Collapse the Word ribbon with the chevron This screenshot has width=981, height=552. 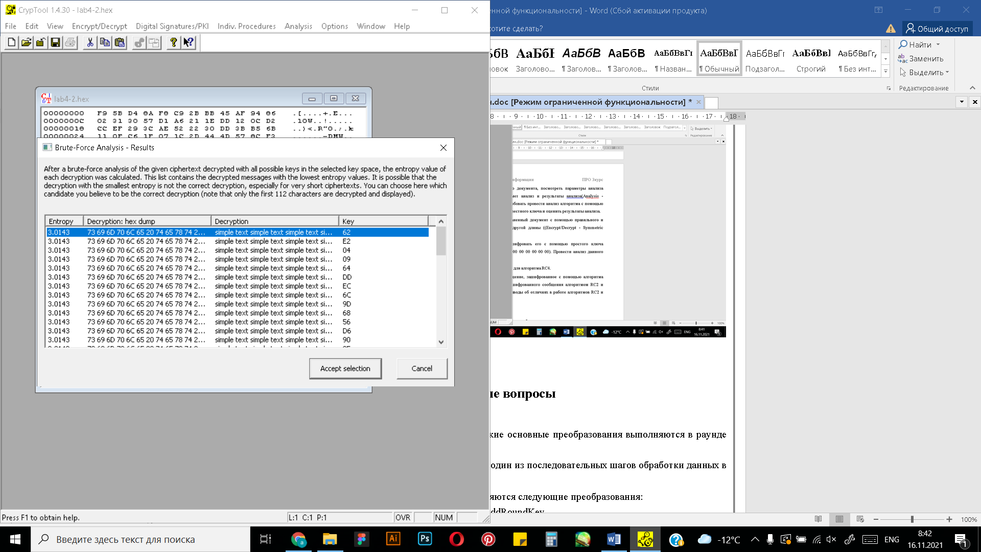972,88
